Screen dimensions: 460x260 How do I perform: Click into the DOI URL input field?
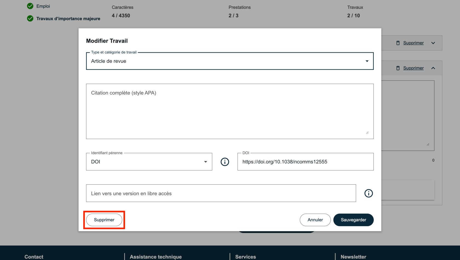tap(305, 162)
